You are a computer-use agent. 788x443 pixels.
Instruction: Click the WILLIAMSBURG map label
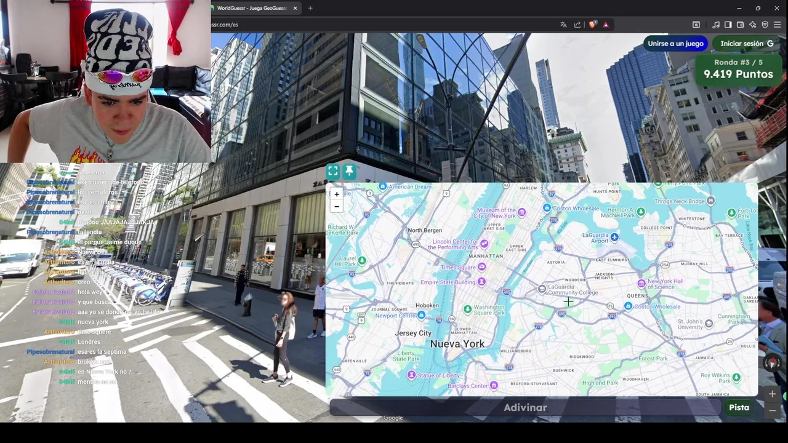tap(516, 351)
